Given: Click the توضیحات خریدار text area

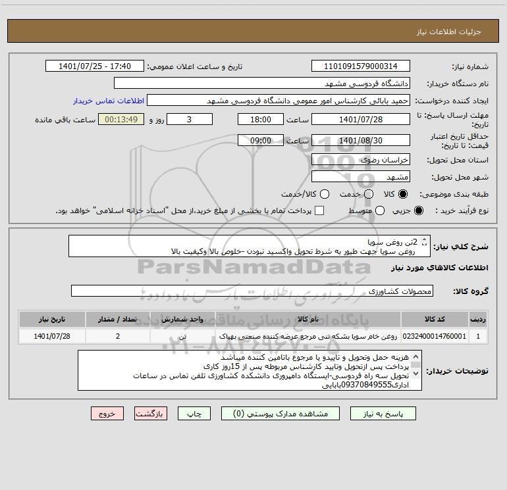Looking at the screenshot, I should (x=250, y=370).
